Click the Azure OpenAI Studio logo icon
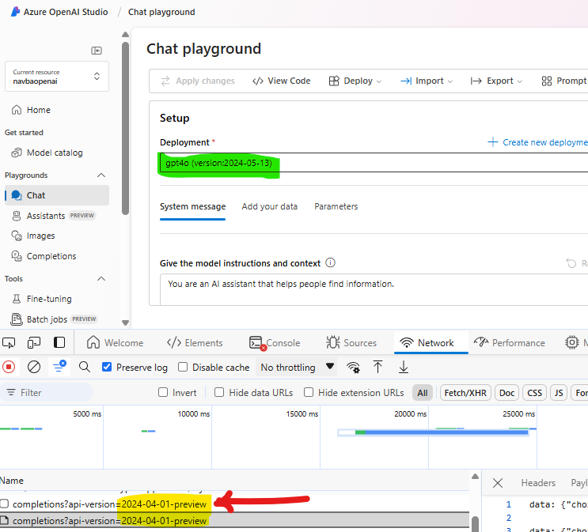This screenshot has height=532, width=588. (x=15, y=12)
